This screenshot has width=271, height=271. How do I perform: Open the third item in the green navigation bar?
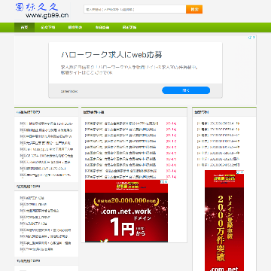coord(75,28)
